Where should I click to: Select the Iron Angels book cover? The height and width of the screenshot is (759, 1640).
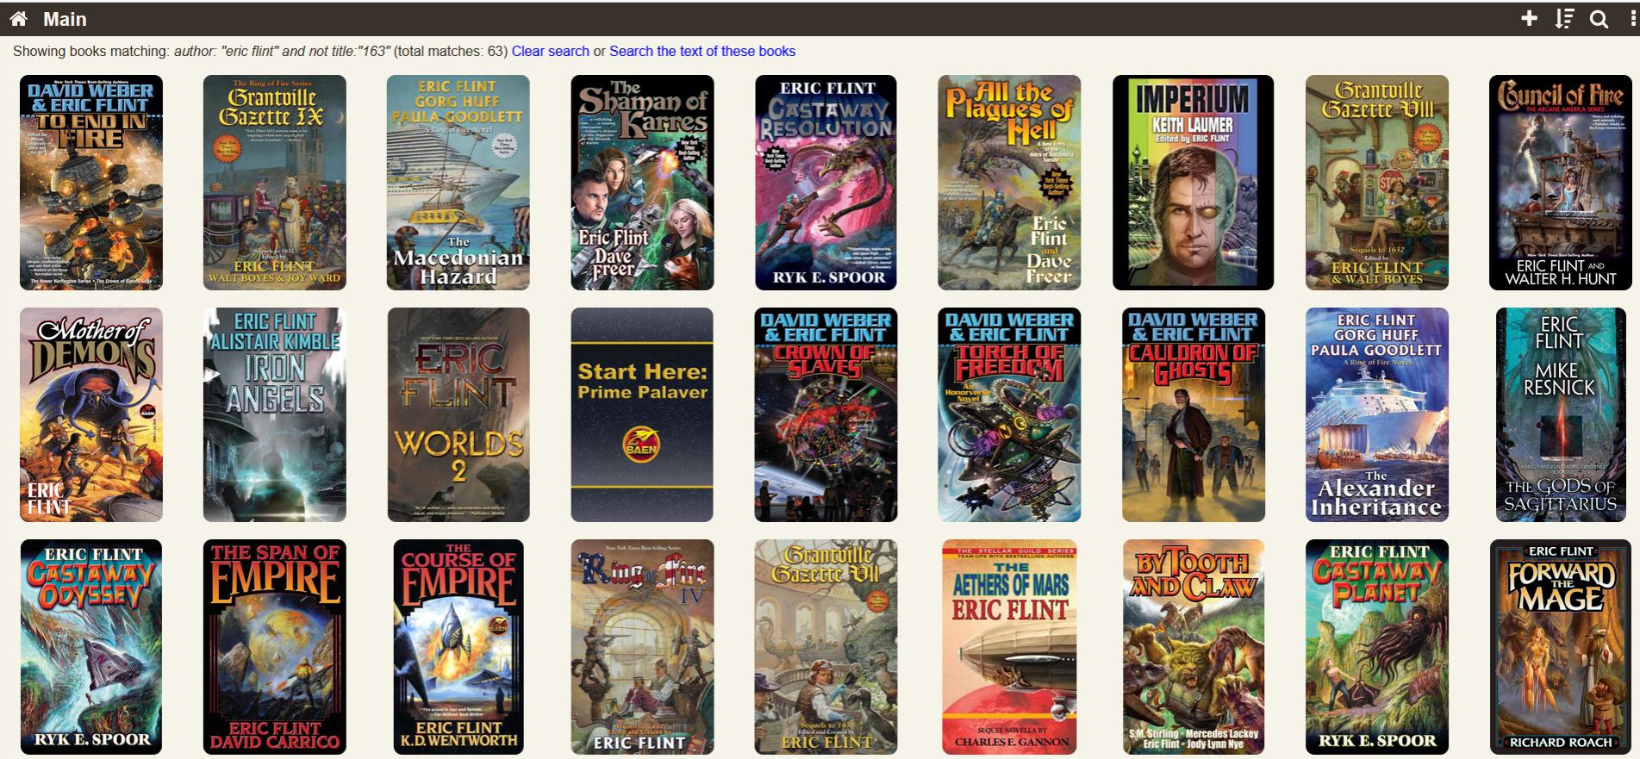point(275,414)
